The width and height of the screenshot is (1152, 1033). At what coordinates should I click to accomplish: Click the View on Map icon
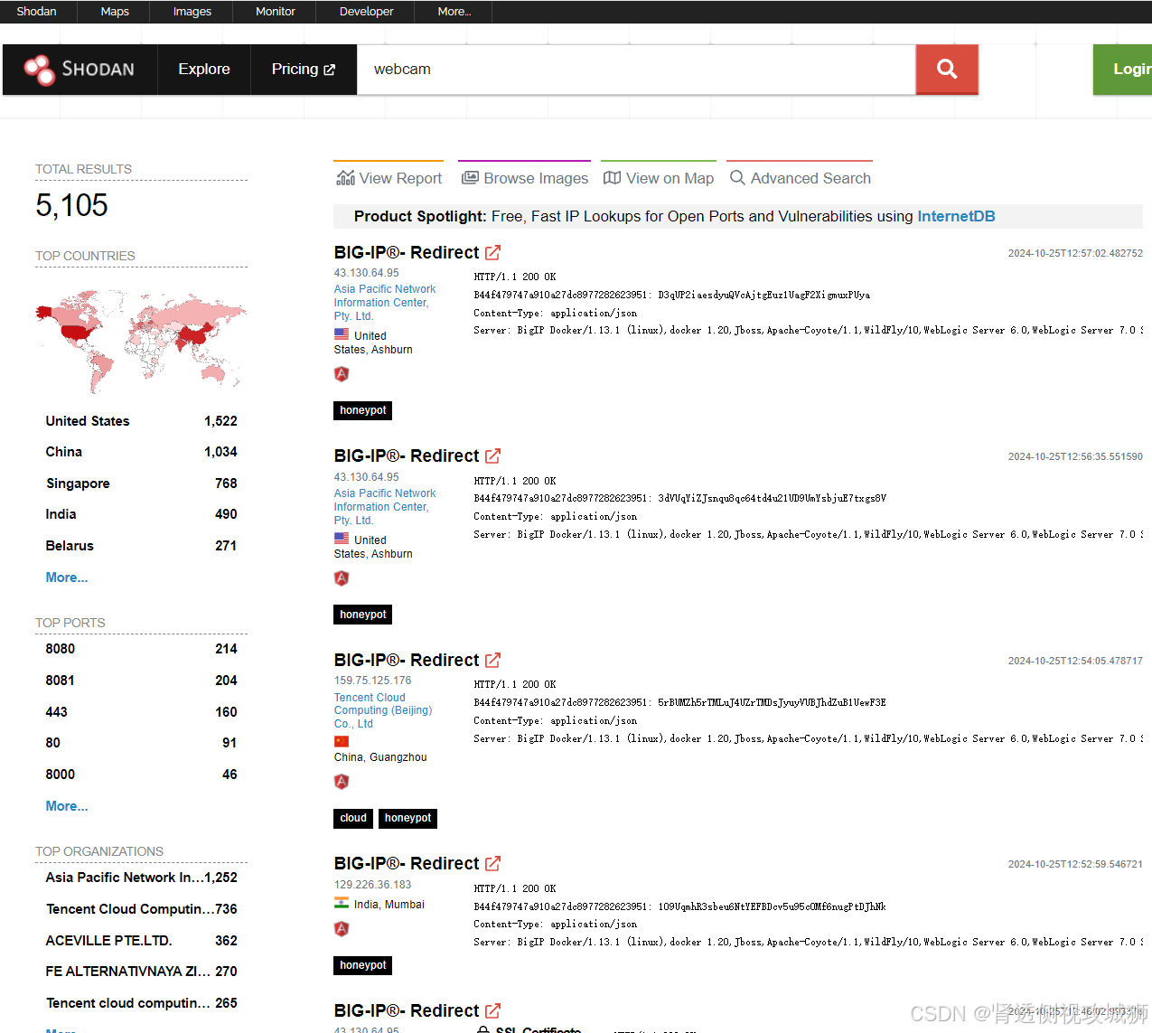point(612,178)
